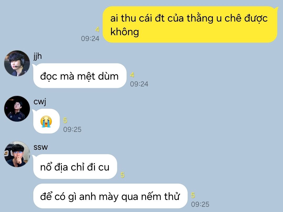Image resolution: width=283 pixels, height=212 pixels.
Task: Tap unread count 5 beside last ssw message
Action: tap(193, 195)
